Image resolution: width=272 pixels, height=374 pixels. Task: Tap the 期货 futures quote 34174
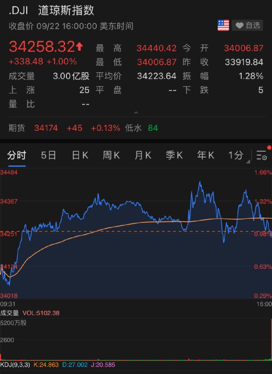pyautogui.click(x=46, y=128)
